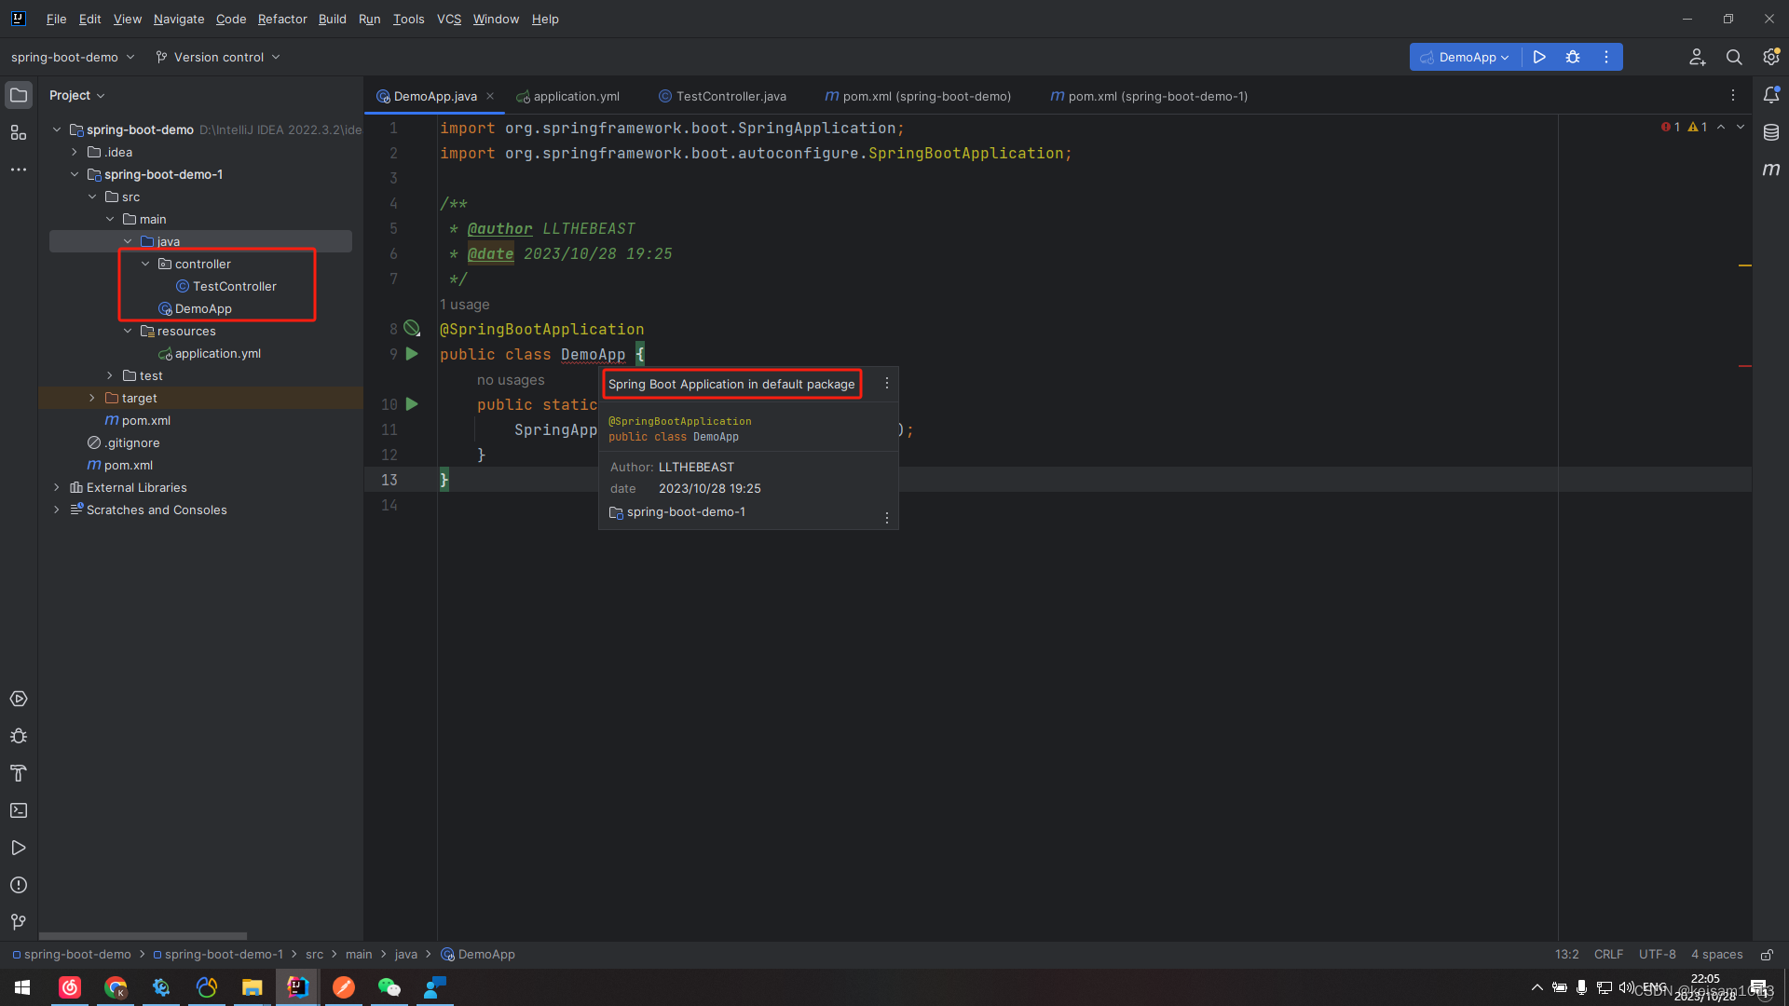Open Windows Start menu
This screenshot has width=1789, height=1006.
coord(22,987)
